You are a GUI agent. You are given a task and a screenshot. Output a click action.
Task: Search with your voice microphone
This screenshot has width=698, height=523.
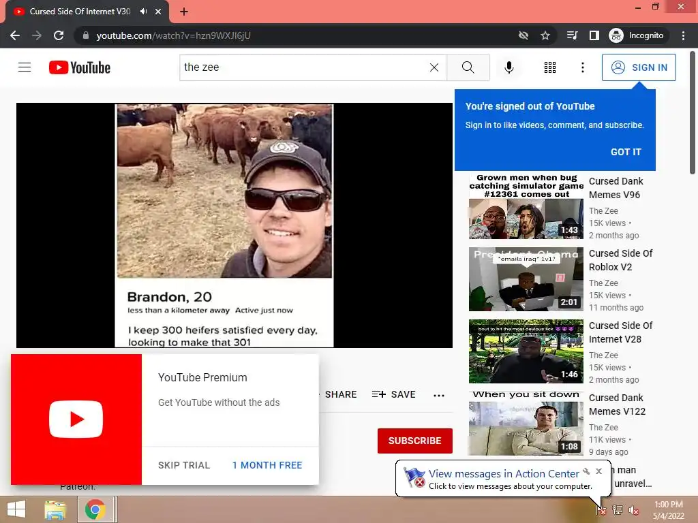(509, 67)
